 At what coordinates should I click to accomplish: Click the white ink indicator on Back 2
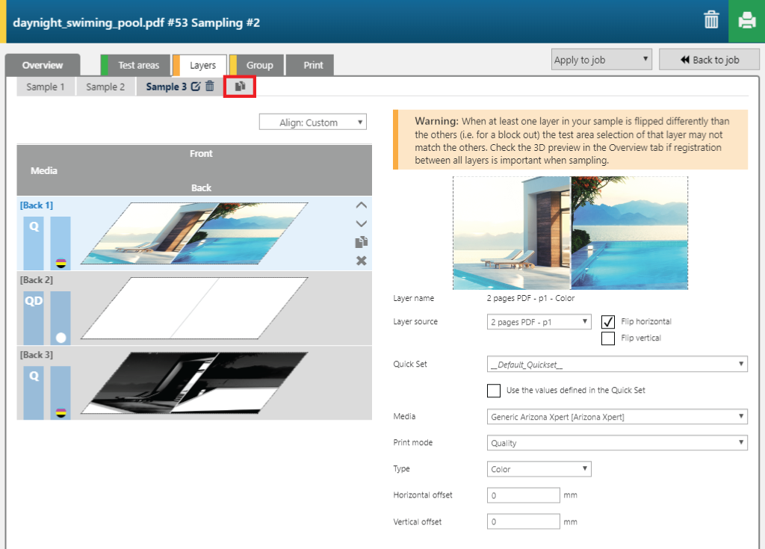pyautogui.click(x=61, y=338)
